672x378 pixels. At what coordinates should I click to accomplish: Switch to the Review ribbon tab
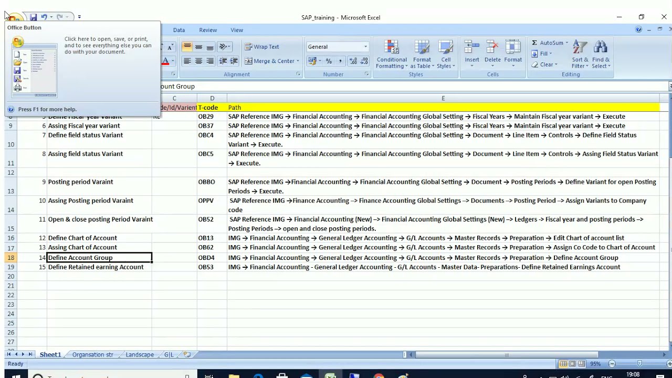click(208, 30)
